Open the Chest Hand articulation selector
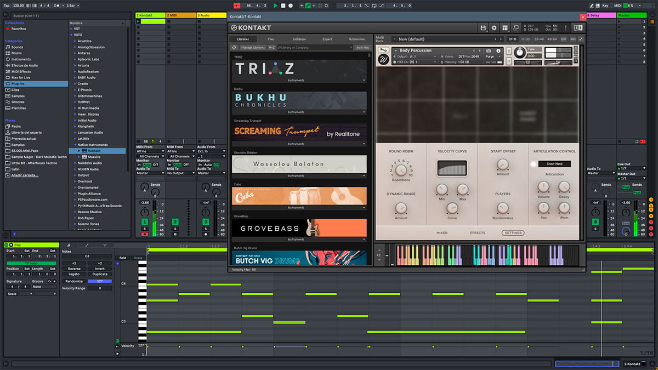 coord(554,164)
